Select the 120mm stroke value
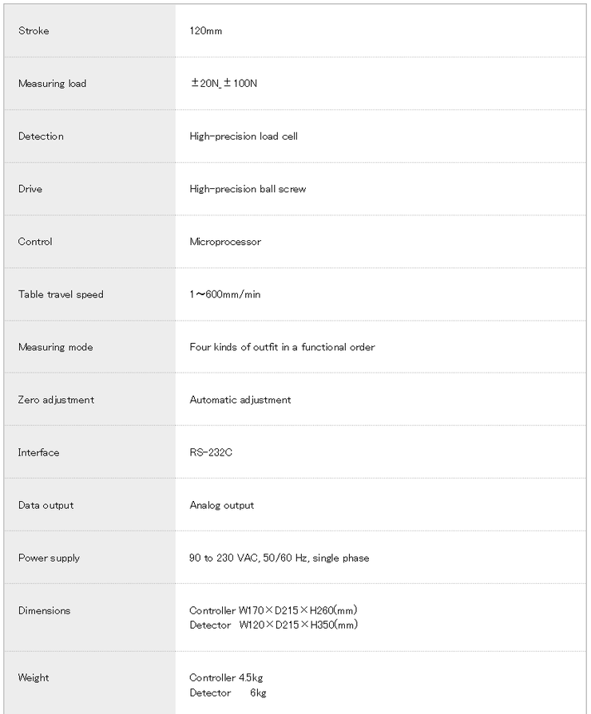 (x=206, y=31)
